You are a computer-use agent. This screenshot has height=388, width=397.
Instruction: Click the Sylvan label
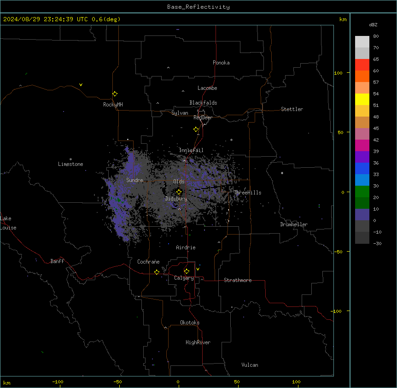[x=180, y=113]
